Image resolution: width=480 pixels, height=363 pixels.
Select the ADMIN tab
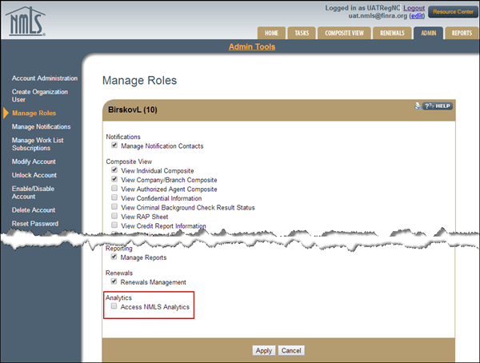click(428, 33)
